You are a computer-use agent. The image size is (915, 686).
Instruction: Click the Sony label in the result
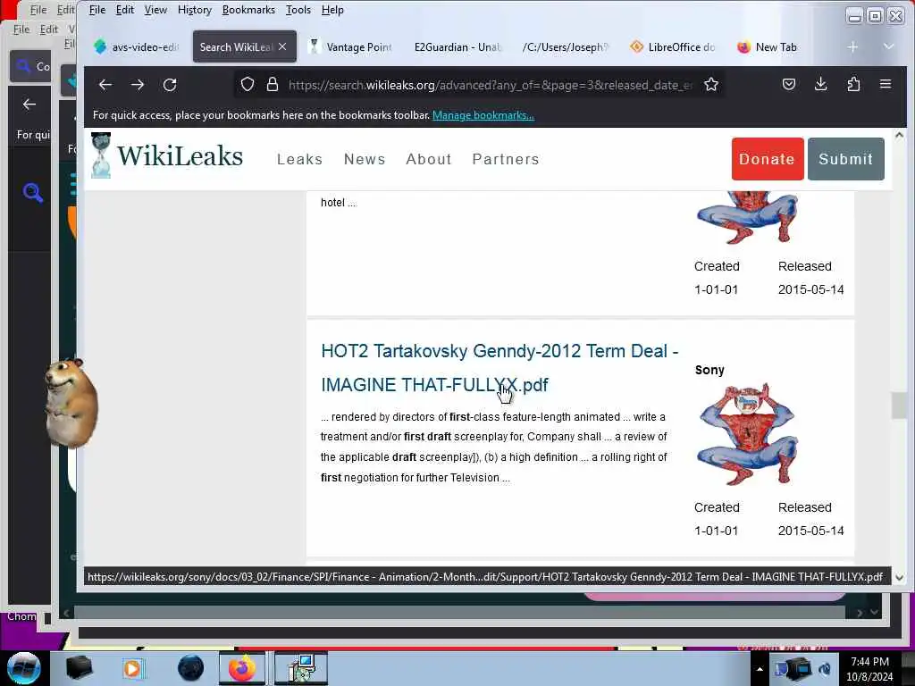709,370
